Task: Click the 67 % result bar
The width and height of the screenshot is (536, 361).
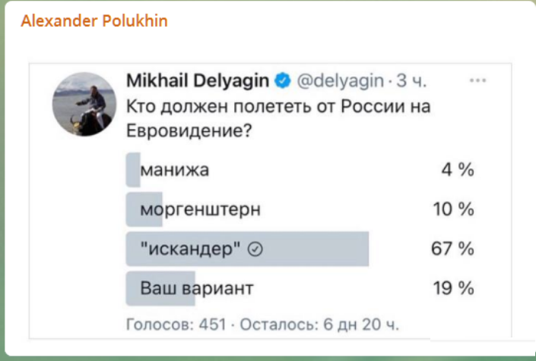Action: [247, 249]
